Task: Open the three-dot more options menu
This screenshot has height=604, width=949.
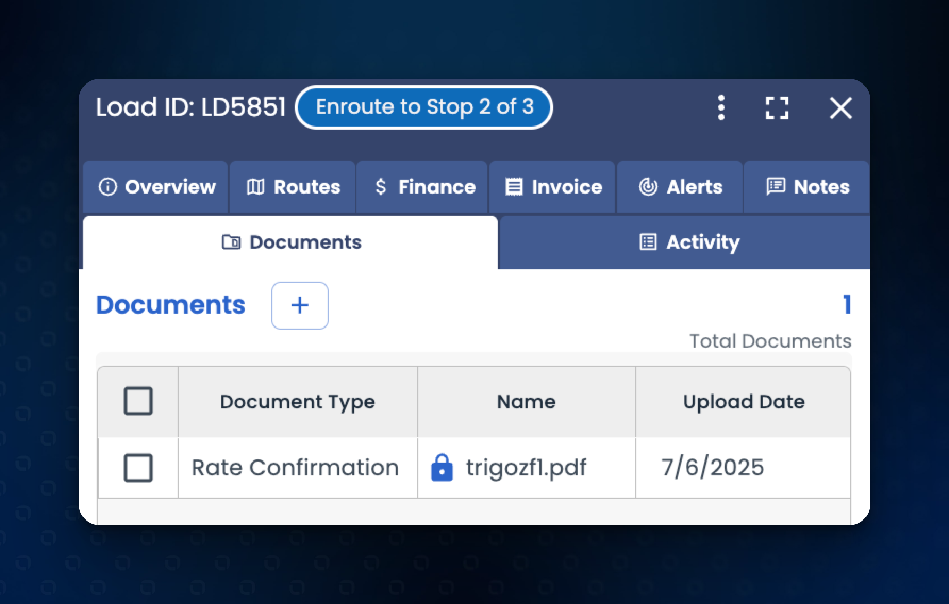Action: tap(721, 108)
